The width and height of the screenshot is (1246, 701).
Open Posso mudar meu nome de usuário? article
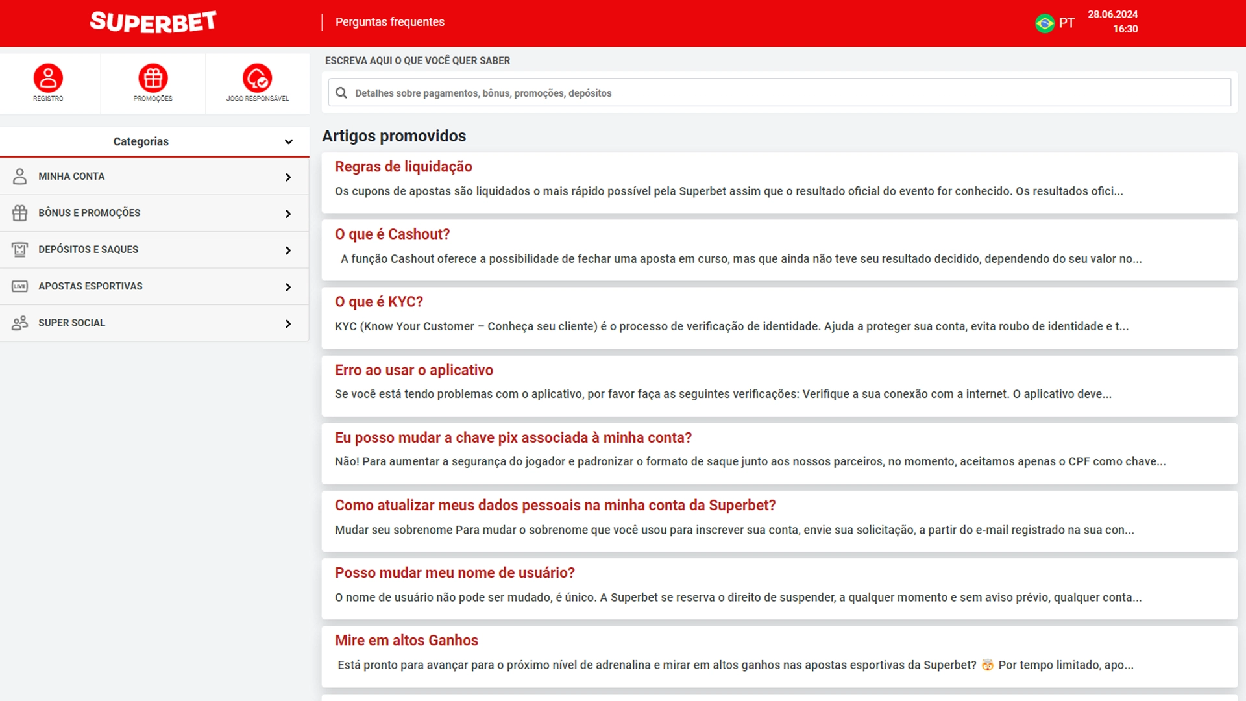pos(455,572)
